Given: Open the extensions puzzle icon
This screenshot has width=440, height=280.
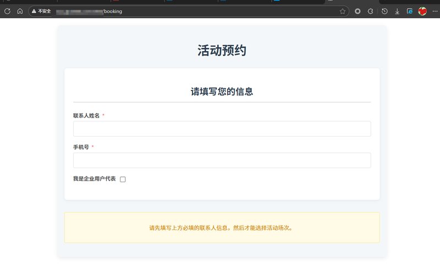Looking at the screenshot, I should 371,11.
